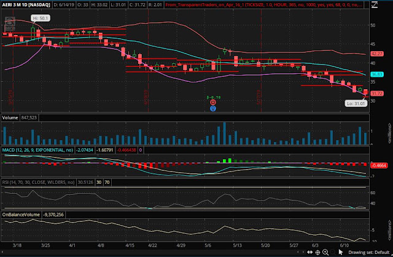Click the small left scroll arrow near bottom toolbar
The width and height of the screenshot is (393, 257).
(298, 252)
